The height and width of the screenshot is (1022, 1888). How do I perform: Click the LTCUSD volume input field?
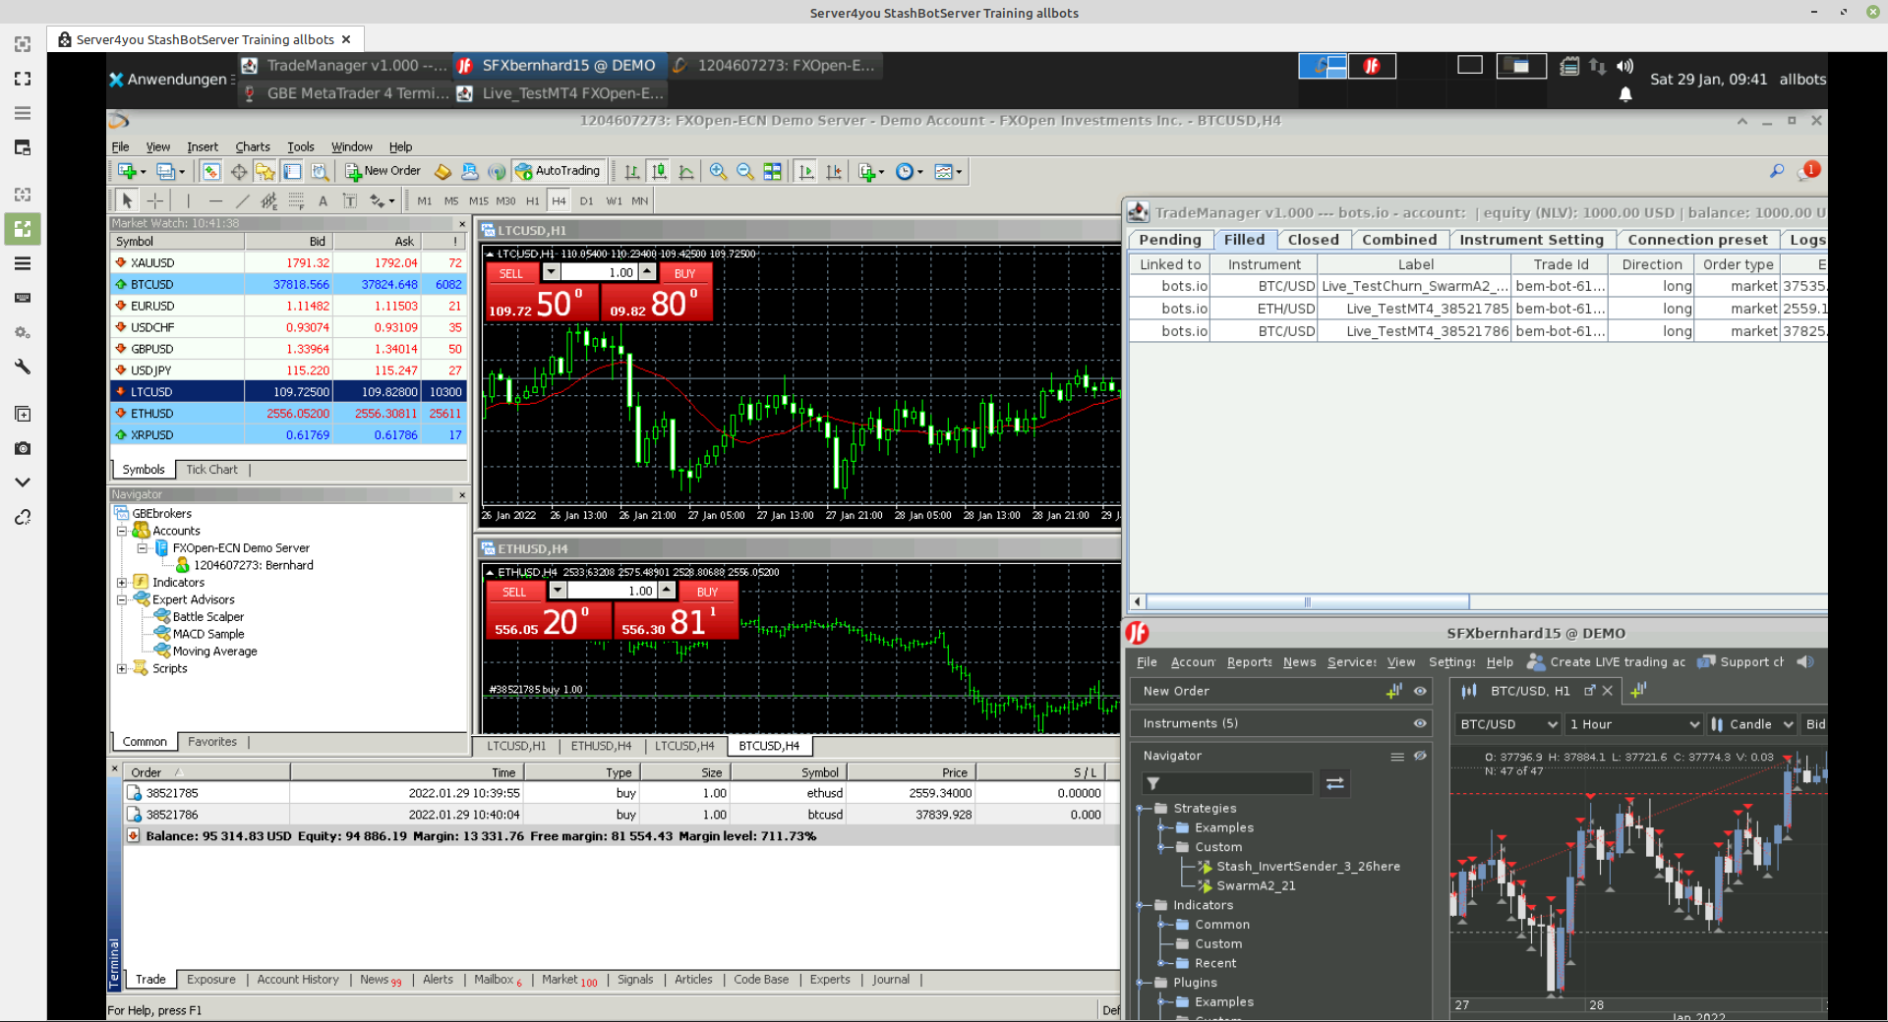click(600, 272)
